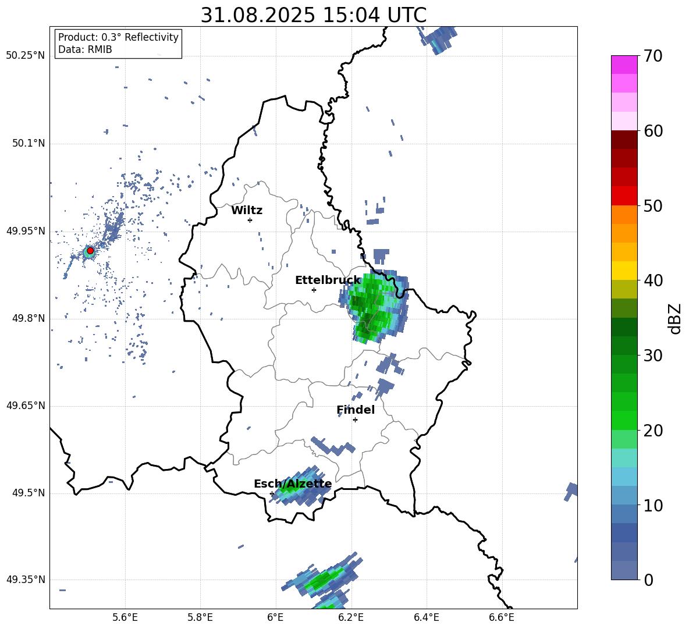The height and width of the screenshot is (629, 689).
Task: Click the dBZ colorbar label
Action: pyautogui.click(x=676, y=318)
